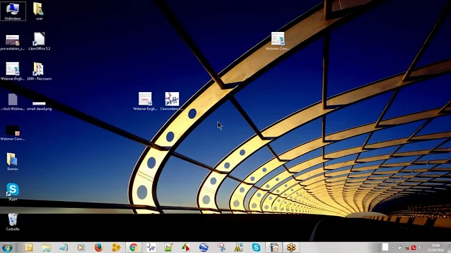Launch Skype from the desktop shortcut
The height and width of the screenshot is (253, 451).
[13, 192]
